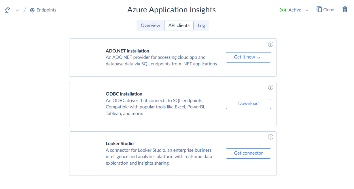Viewport: 354px width, 189px height.
Task: Open the Log tab
Action: [x=201, y=25]
